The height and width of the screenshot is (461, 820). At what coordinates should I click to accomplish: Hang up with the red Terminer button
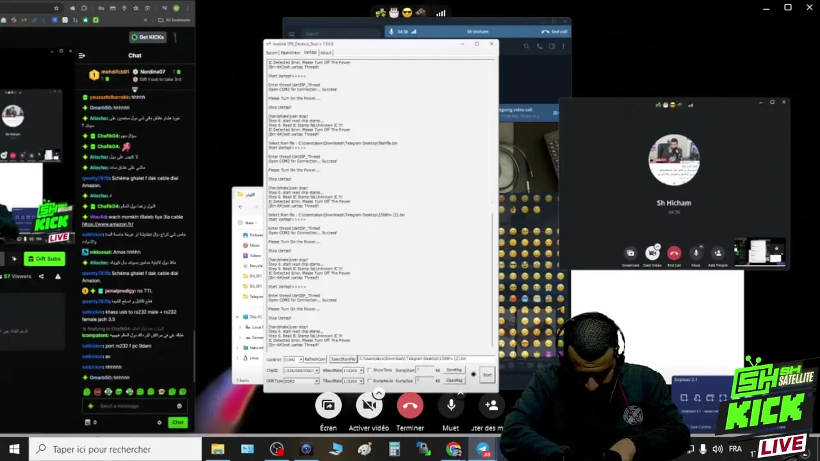(x=410, y=405)
